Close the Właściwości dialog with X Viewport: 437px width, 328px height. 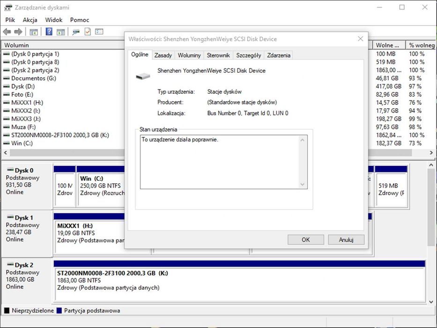[360, 39]
